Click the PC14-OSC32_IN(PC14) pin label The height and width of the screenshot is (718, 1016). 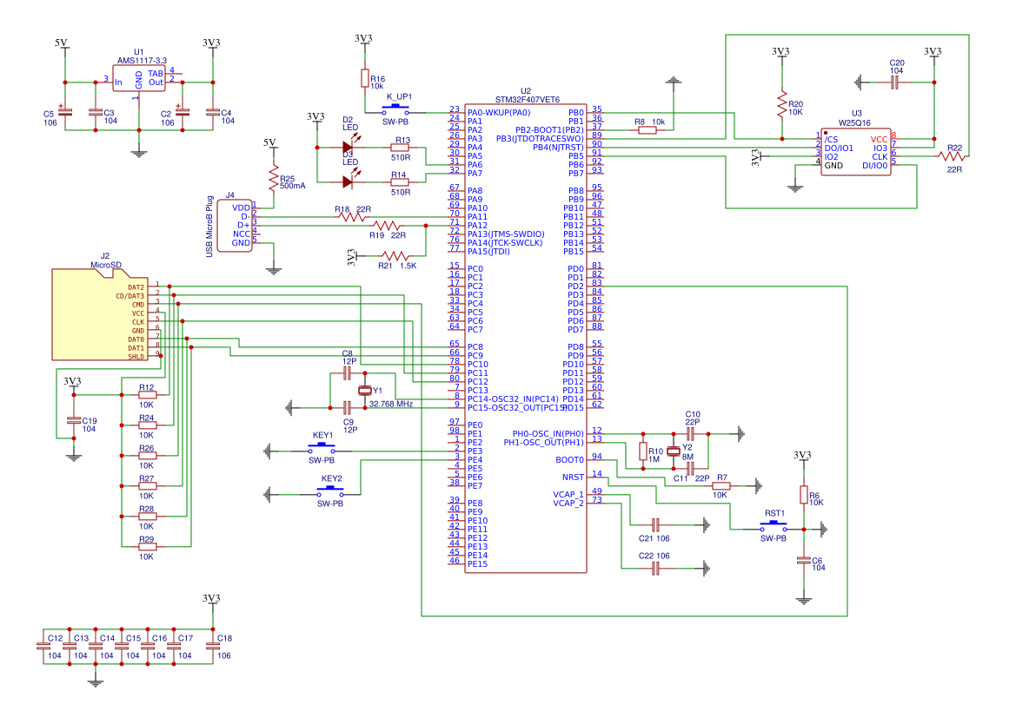click(x=513, y=399)
